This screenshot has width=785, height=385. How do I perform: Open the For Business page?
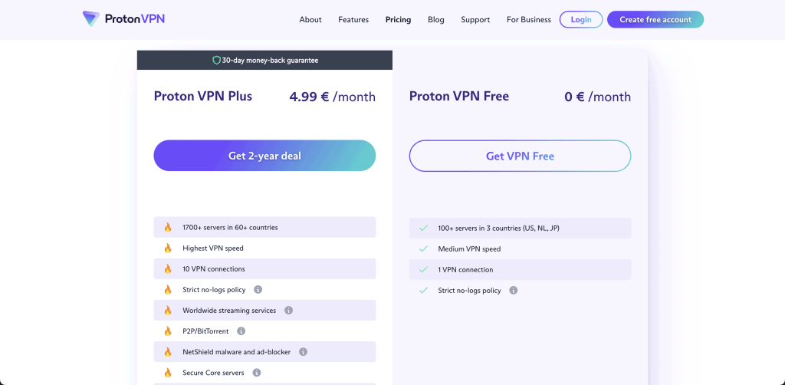pyautogui.click(x=529, y=19)
